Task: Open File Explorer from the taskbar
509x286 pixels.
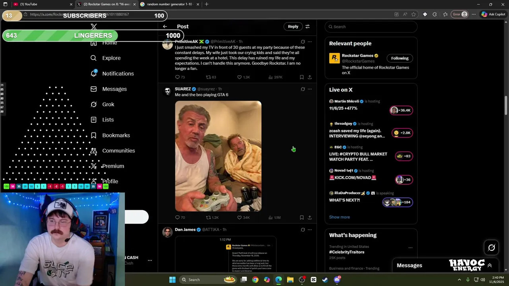Action: point(290,280)
